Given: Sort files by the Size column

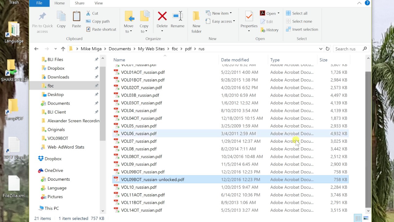Looking at the screenshot, I should [323, 60].
